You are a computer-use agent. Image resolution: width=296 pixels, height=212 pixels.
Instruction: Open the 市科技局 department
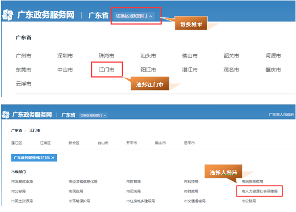pos(191,181)
